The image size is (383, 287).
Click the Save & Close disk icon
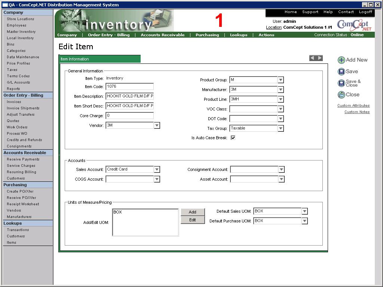(341, 83)
